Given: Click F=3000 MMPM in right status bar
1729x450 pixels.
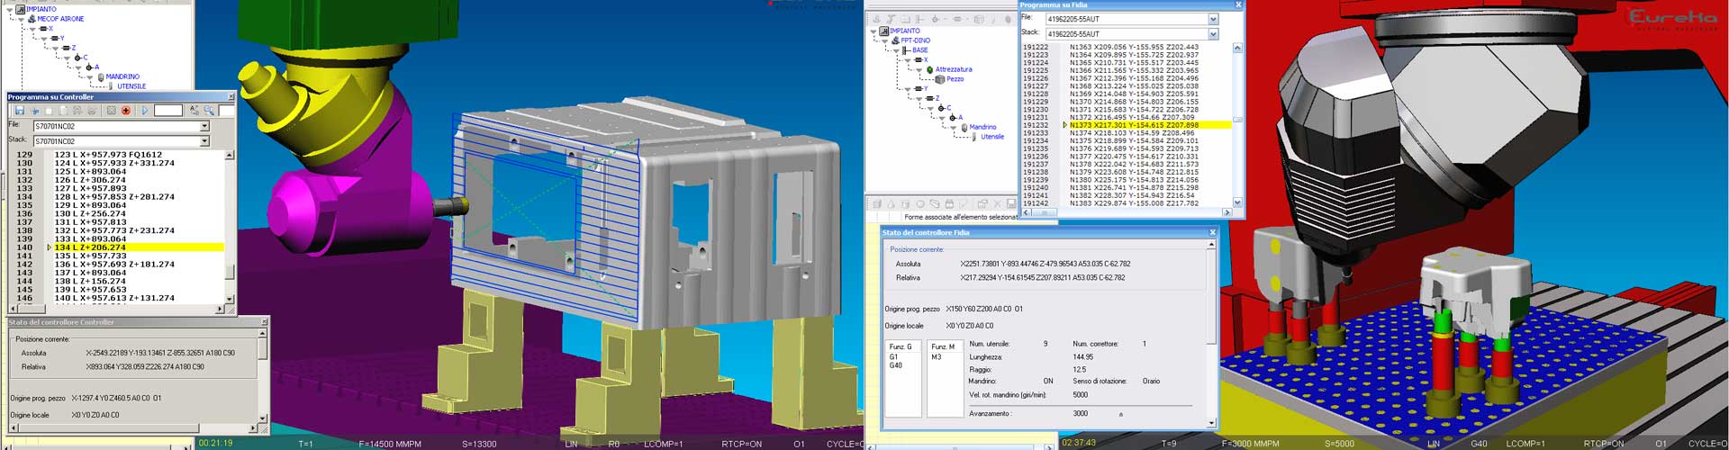Looking at the screenshot, I should (x=1251, y=444).
